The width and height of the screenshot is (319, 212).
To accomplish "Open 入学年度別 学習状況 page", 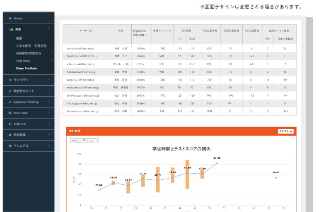I will (x=31, y=46).
